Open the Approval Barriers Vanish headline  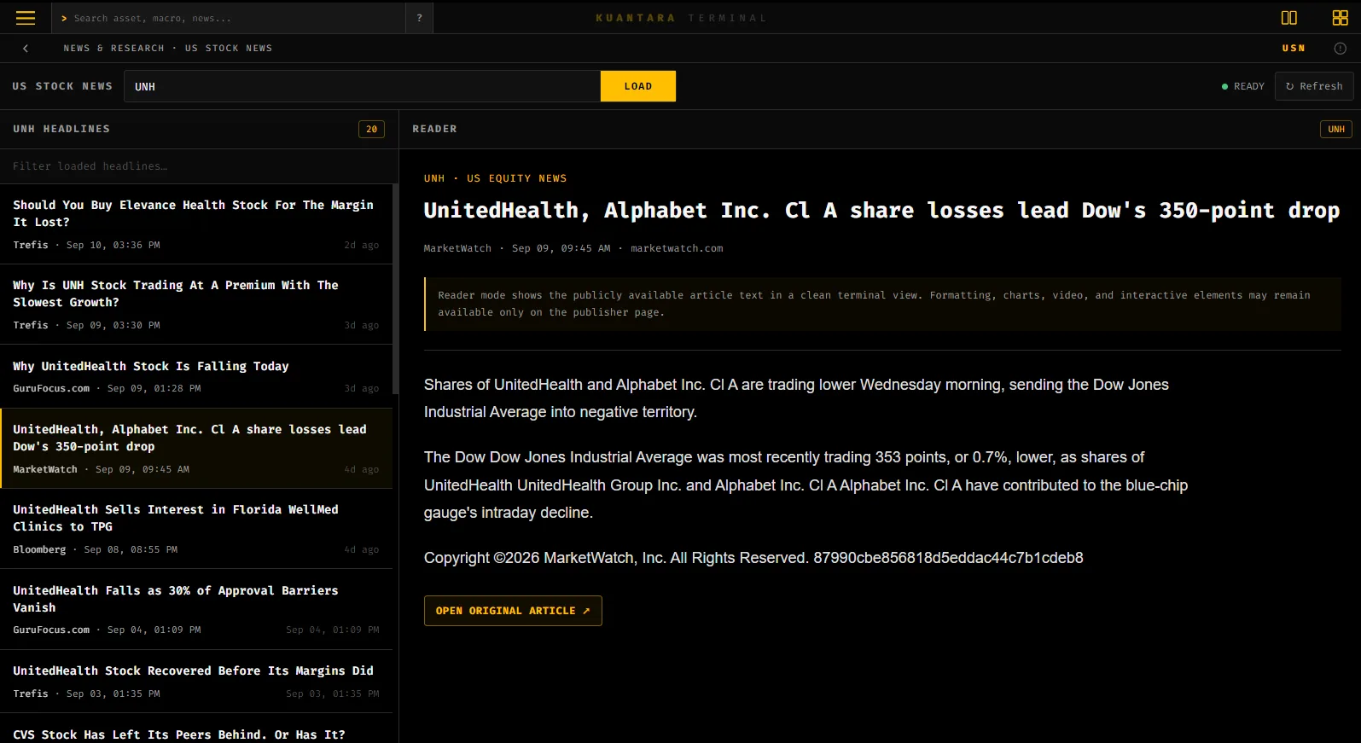[x=196, y=609]
